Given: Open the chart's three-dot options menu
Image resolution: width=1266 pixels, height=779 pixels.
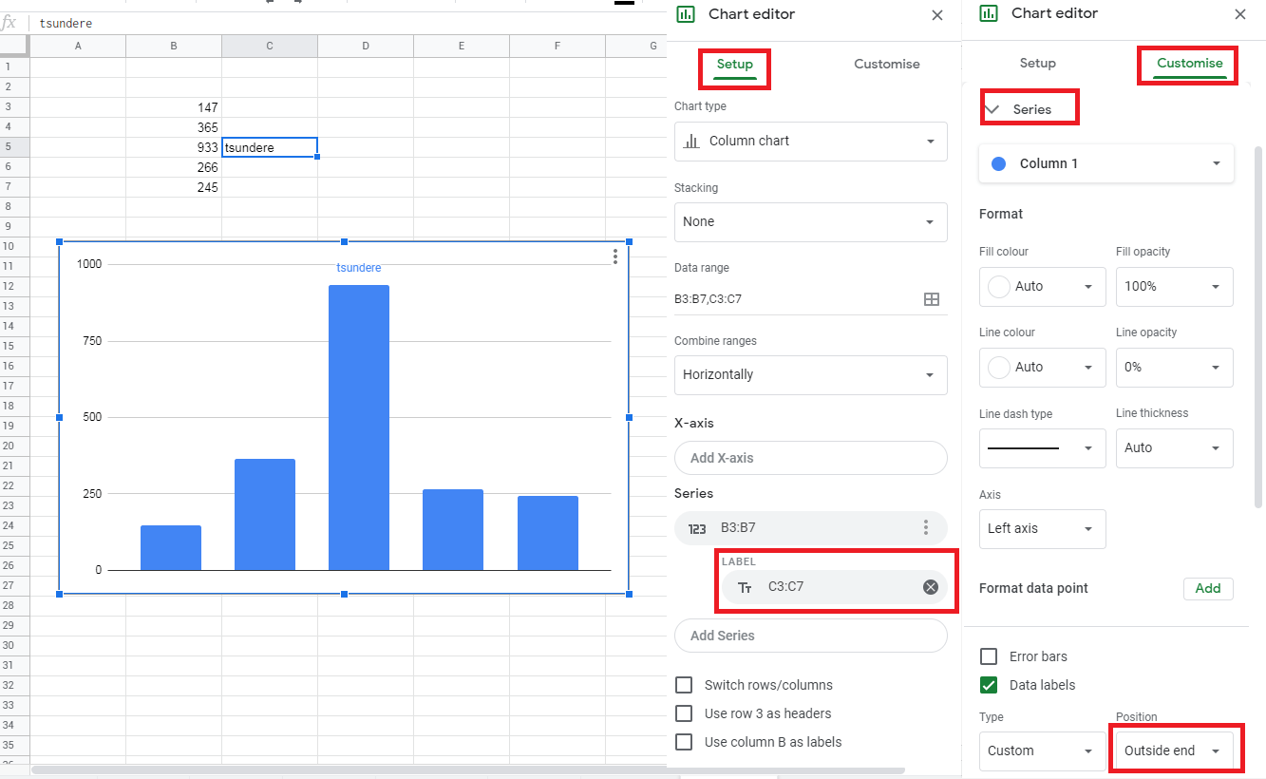Looking at the screenshot, I should pos(614,256).
